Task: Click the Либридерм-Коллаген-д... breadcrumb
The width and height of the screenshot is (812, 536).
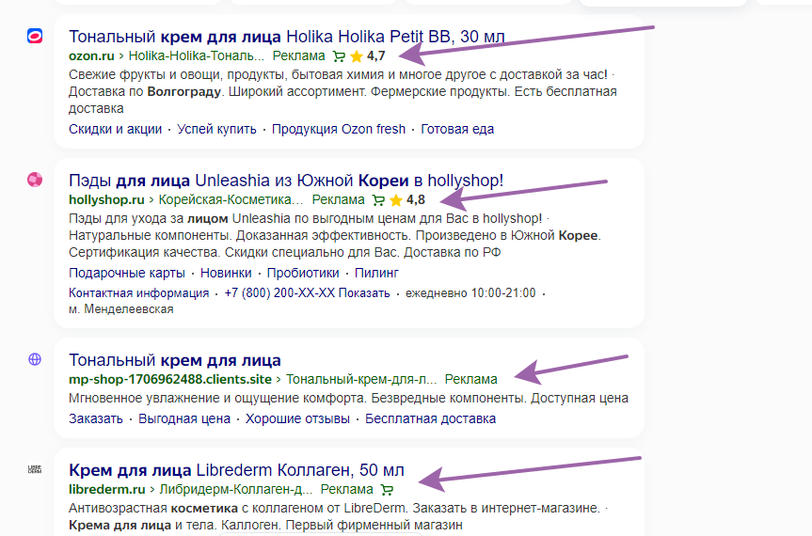Action: pyautogui.click(x=236, y=489)
